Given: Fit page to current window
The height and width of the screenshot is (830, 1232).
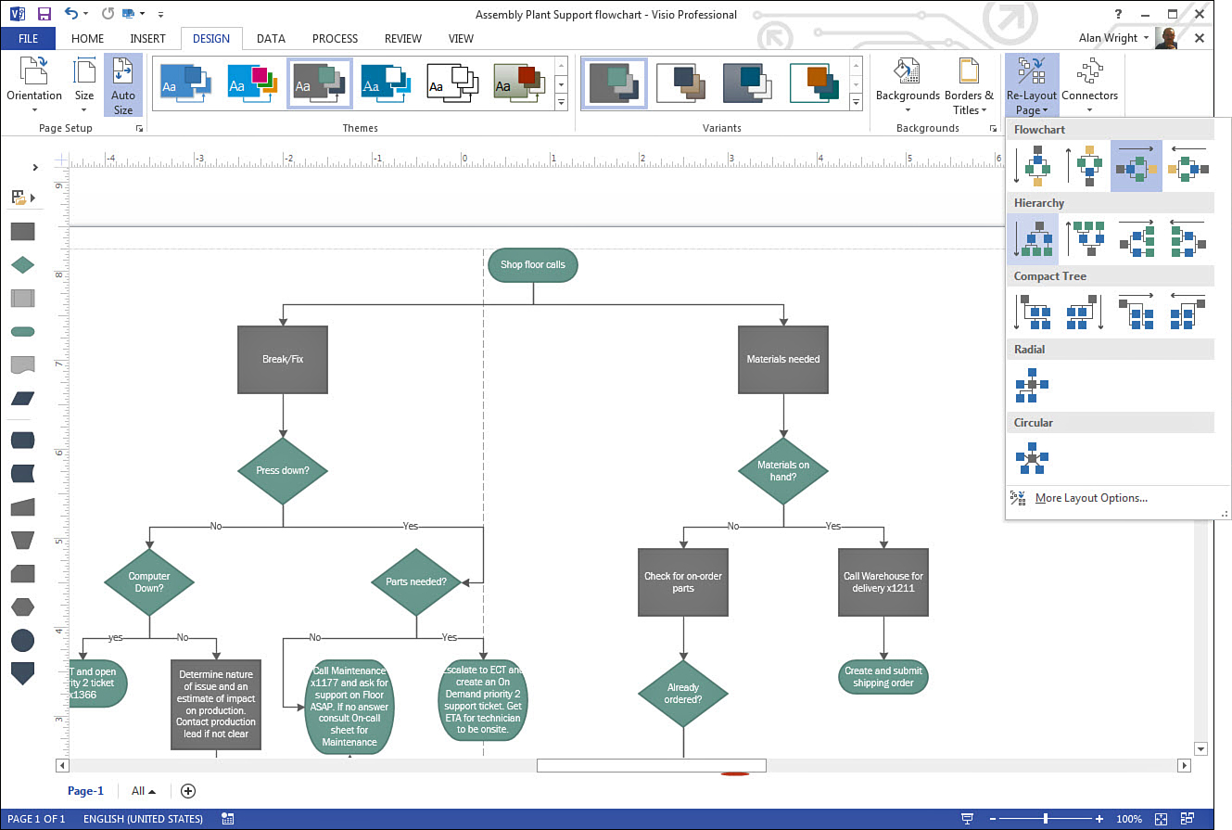Looking at the screenshot, I should point(1161,819).
